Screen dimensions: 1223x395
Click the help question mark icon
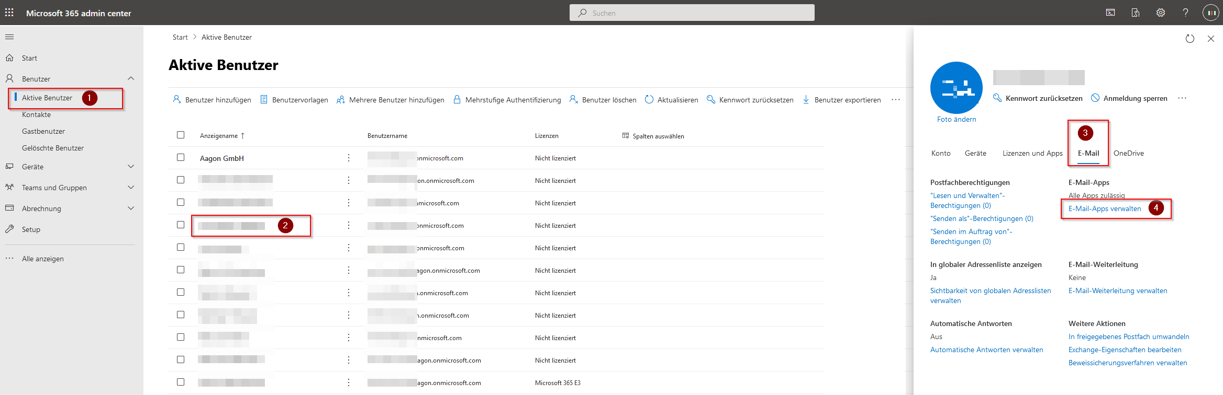click(x=1185, y=13)
